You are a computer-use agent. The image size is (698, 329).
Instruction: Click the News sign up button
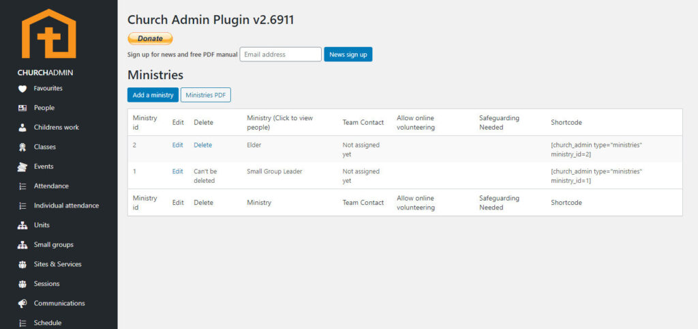pyautogui.click(x=348, y=55)
